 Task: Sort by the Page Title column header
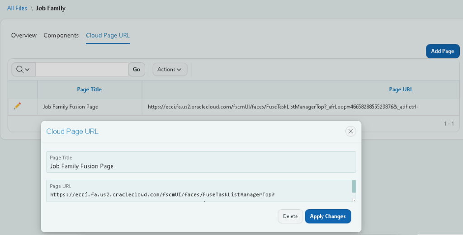click(x=89, y=89)
